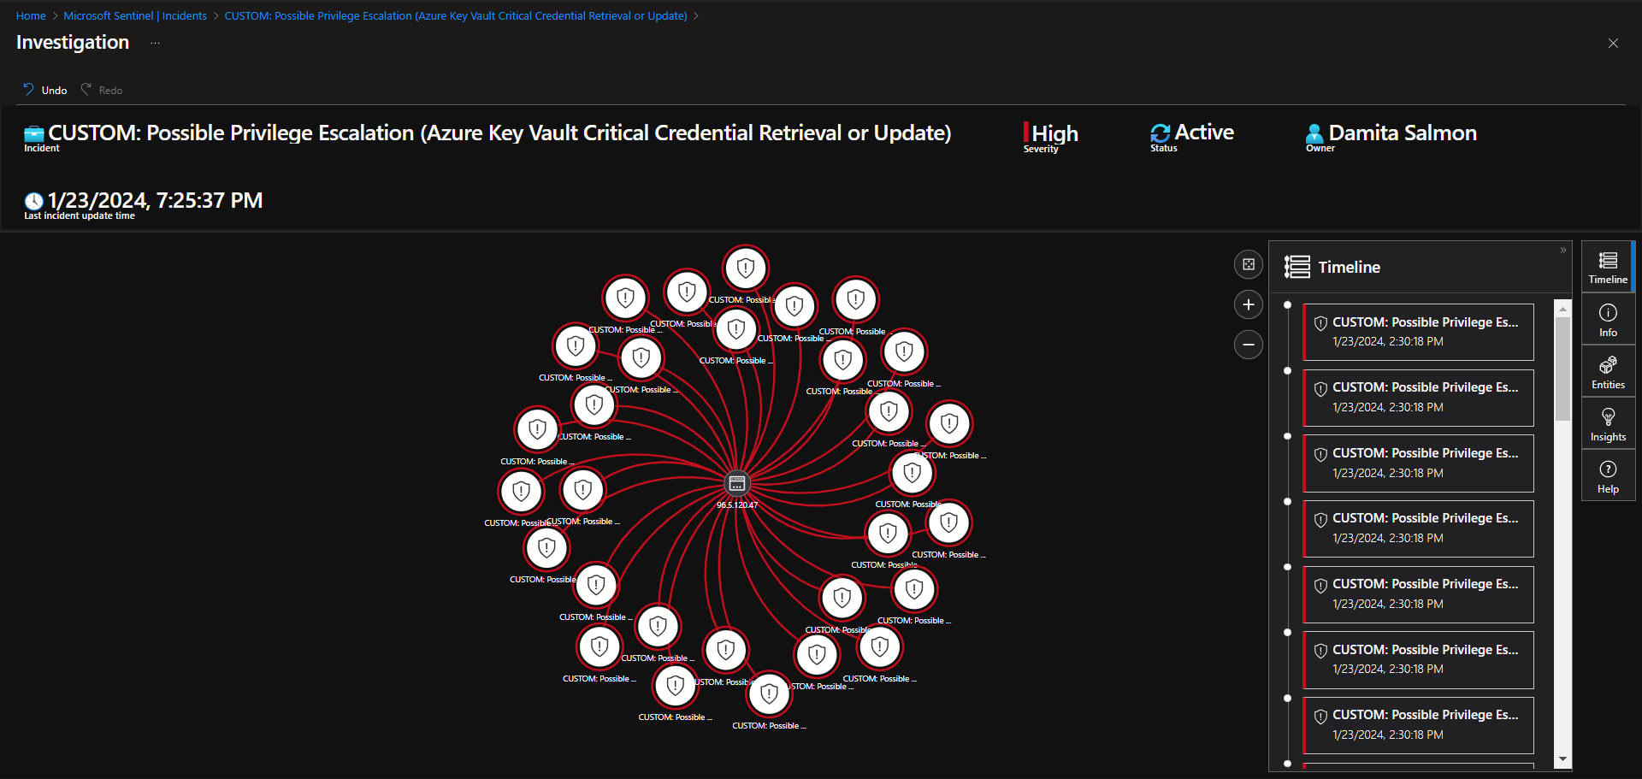The image size is (1642, 779).
Task: Open the more options ellipsis beside Investigation
Action: [x=155, y=43]
